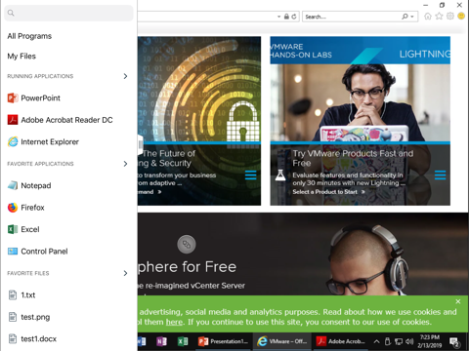469x351 pixels.
Task: Open the Action Center notifications icon
Action: pyautogui.click(x=454, y=341)
